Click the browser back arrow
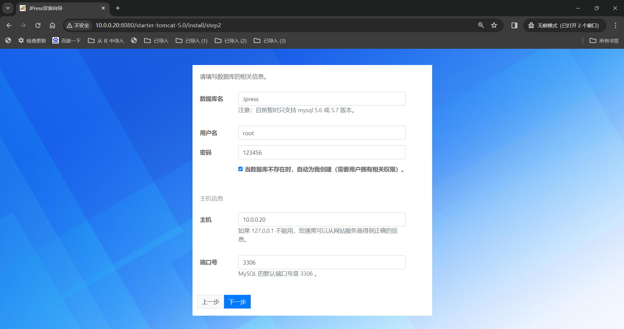The width and height of the screenshot is (624, 329). click(x=9, y=25)
